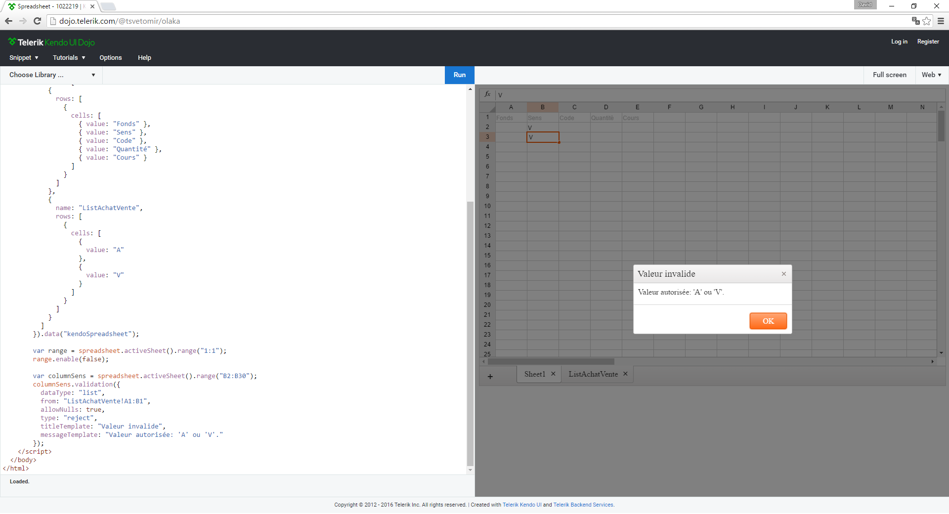The image size is (949, 514).
Task: Bookmark this page with the star icon
Action: pos(927,21)
